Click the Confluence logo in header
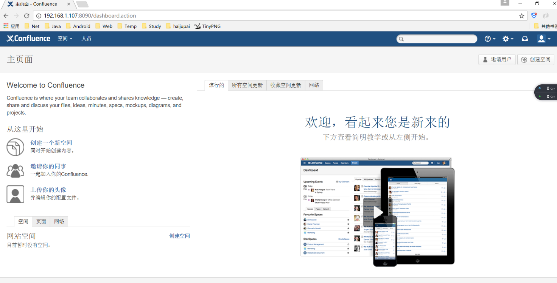Image resolution: width=557 pixels, height=283 pixels. [x=29, y=39]
